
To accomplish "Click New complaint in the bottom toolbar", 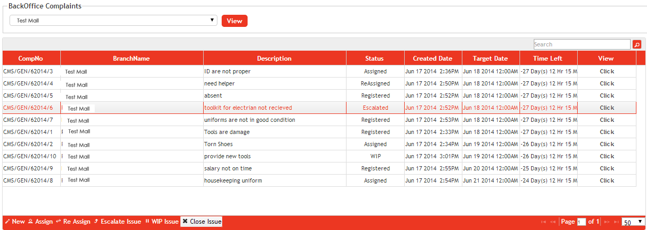I will coord(15,222).
